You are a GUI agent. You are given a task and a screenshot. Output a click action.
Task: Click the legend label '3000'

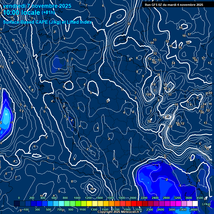(172, 210)
